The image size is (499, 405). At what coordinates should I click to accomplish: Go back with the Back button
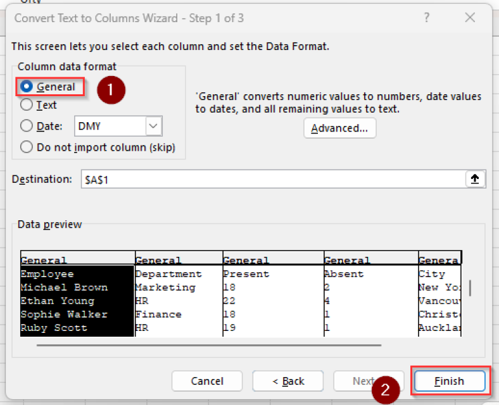[288, 381]
